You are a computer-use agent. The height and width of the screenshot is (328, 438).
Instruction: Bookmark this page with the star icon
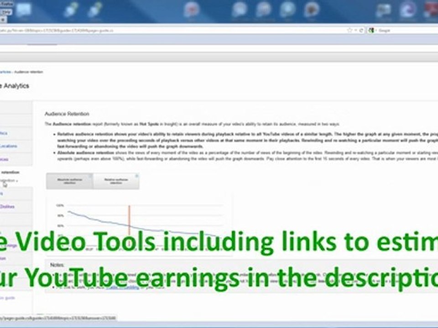pyautogui.click(x=349, y=30)
